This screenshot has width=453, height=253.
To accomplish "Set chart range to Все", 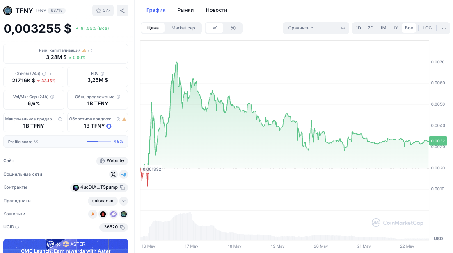I will [409, 28].
